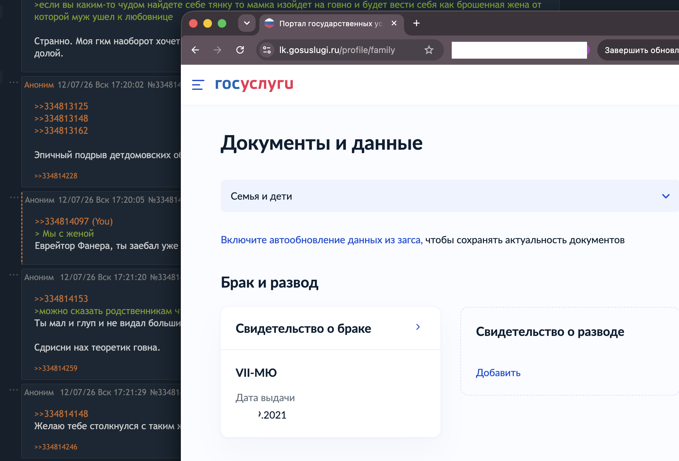
Task: Expand the Семья и дети dropdown
Action: point(450,196)
